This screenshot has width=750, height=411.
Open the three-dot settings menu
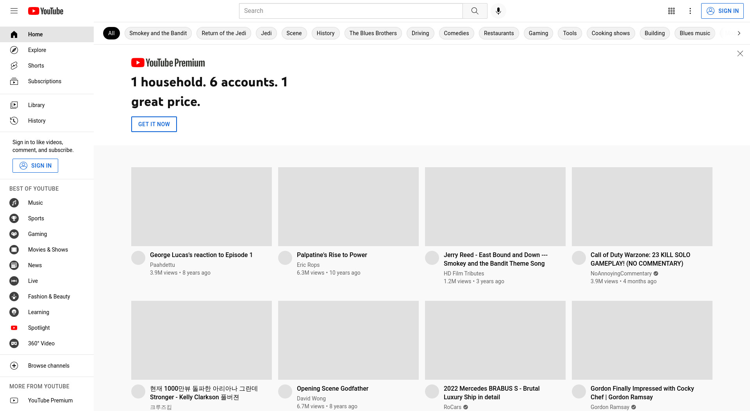click(690, 11)
